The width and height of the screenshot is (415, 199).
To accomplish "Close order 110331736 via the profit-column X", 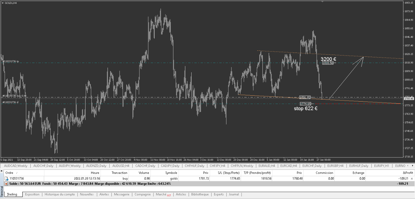I will [412, 179].
